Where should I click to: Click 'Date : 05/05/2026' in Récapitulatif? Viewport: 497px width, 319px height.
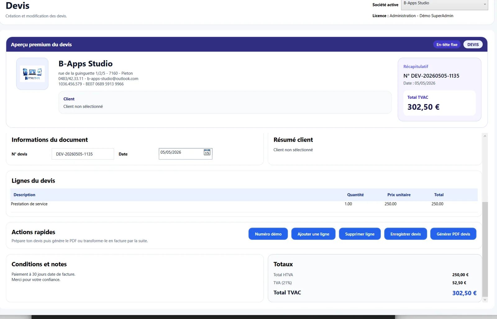(x=419, y=83)
